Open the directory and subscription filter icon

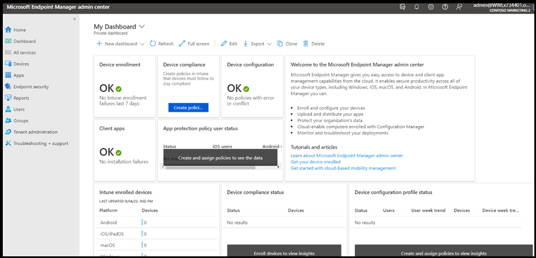[402, 7]
